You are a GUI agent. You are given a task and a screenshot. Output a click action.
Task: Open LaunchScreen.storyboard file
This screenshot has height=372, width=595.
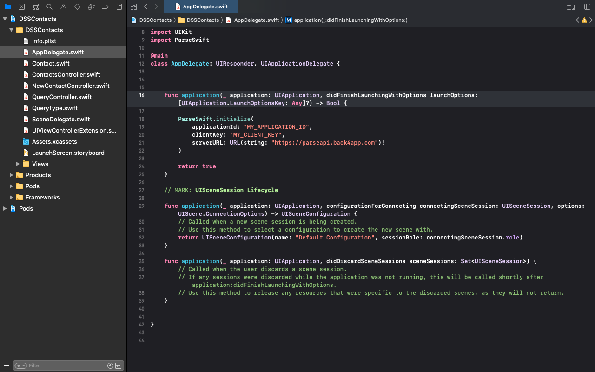pos(63,153)
